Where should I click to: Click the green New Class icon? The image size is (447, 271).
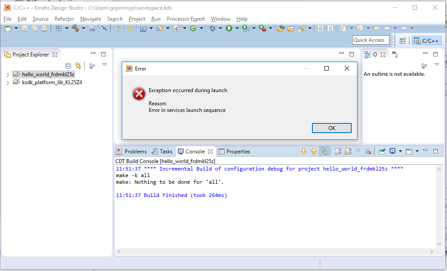click(193, 28)
